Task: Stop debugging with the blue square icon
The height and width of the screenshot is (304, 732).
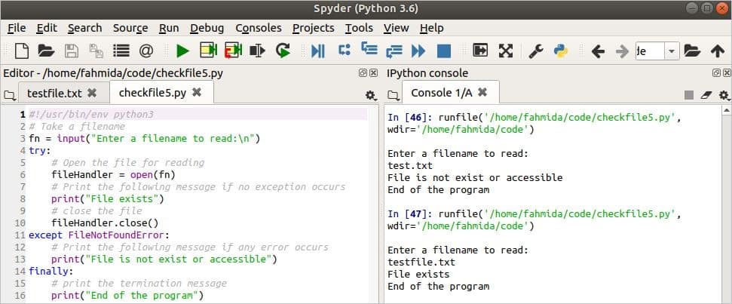Action: tap(444, 51)
